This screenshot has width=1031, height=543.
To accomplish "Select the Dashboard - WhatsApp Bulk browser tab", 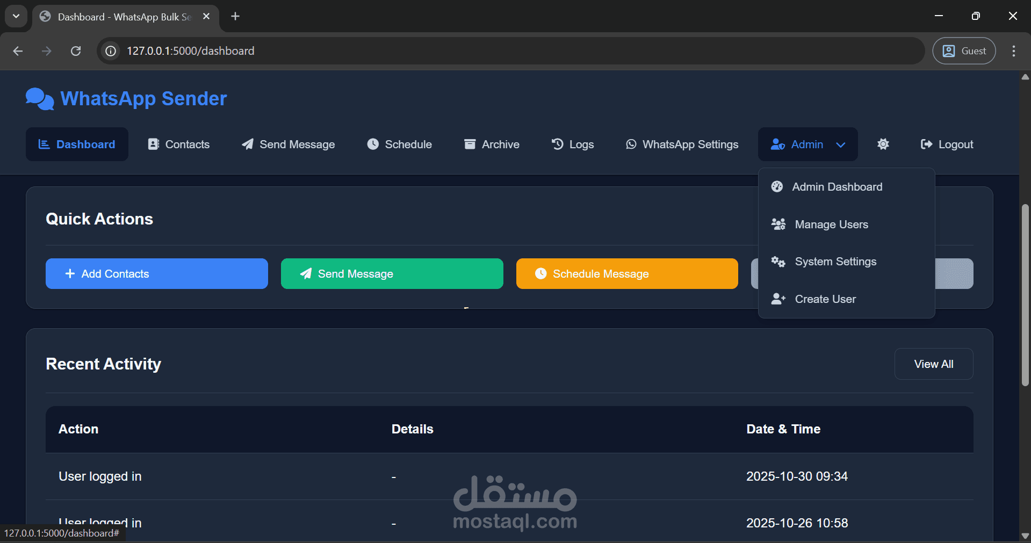I will point(126,17).
